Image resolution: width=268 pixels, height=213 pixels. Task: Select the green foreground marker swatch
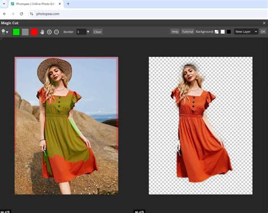16,32
